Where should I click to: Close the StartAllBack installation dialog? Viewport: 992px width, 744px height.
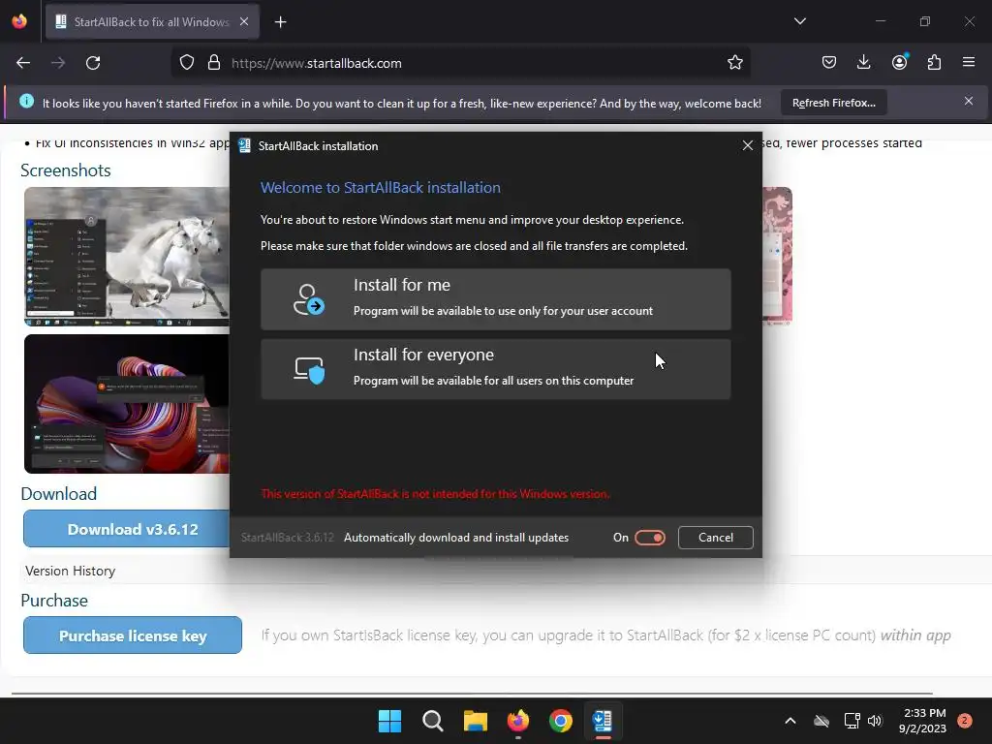[x=747, y=145]
